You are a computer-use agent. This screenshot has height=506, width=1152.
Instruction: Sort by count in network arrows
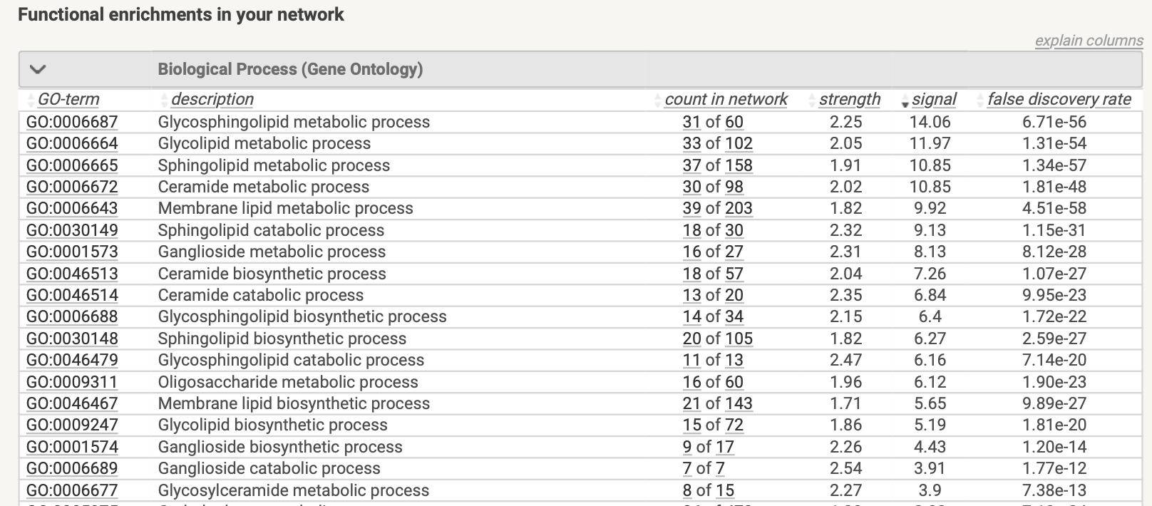click(x=658, y=100)
